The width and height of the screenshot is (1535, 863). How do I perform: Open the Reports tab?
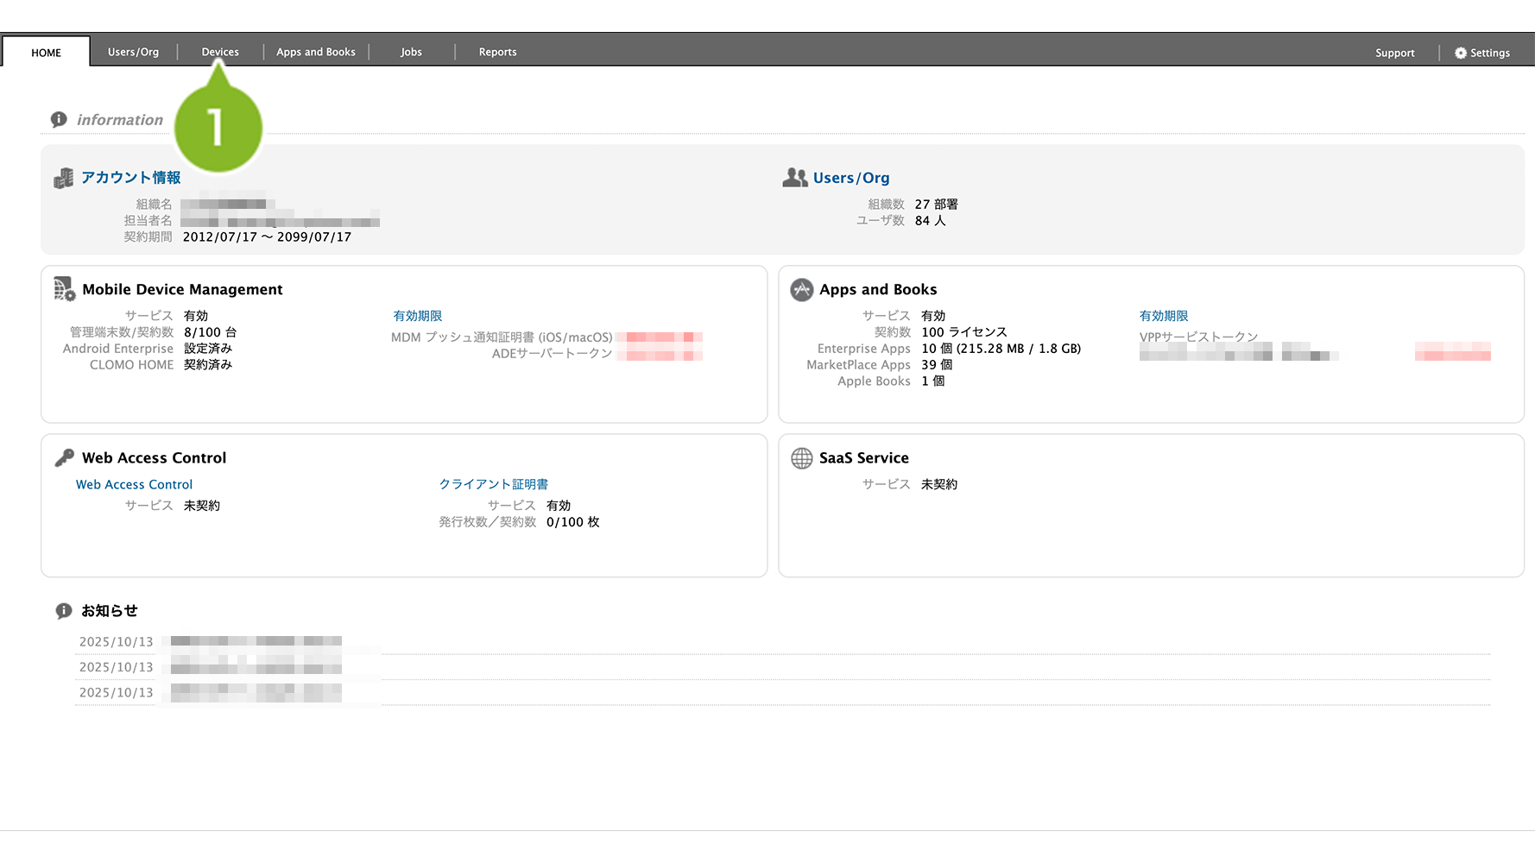[x=497, y=52]
